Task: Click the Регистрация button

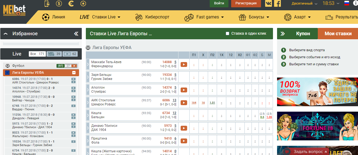Action: (246, 3)
